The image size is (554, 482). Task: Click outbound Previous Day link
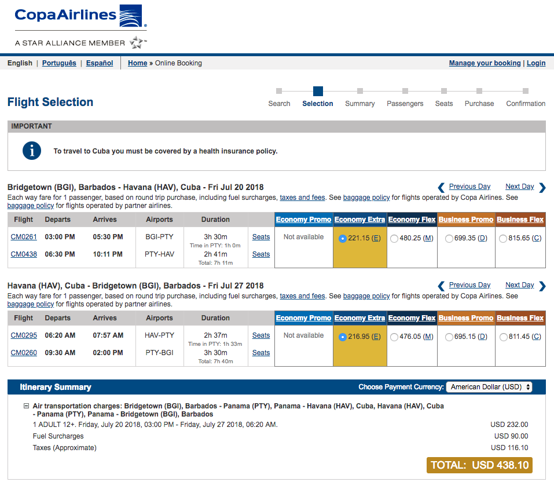[469, 187]
